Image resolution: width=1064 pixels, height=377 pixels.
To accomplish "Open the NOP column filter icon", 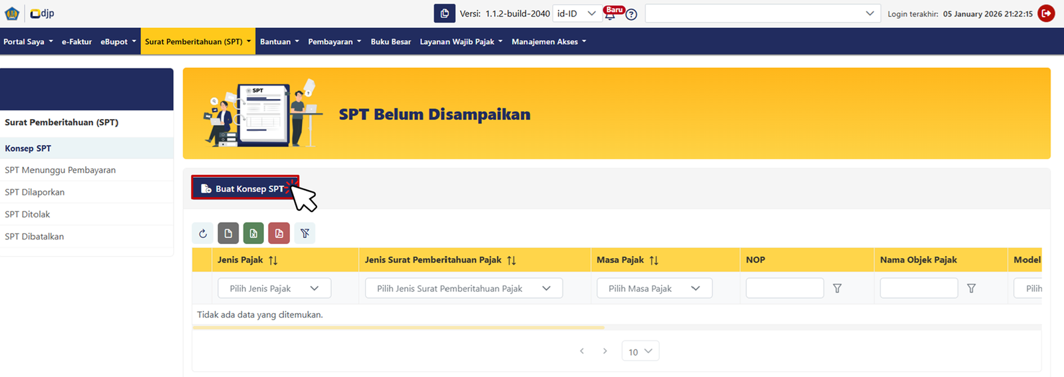I will (837, 289).
